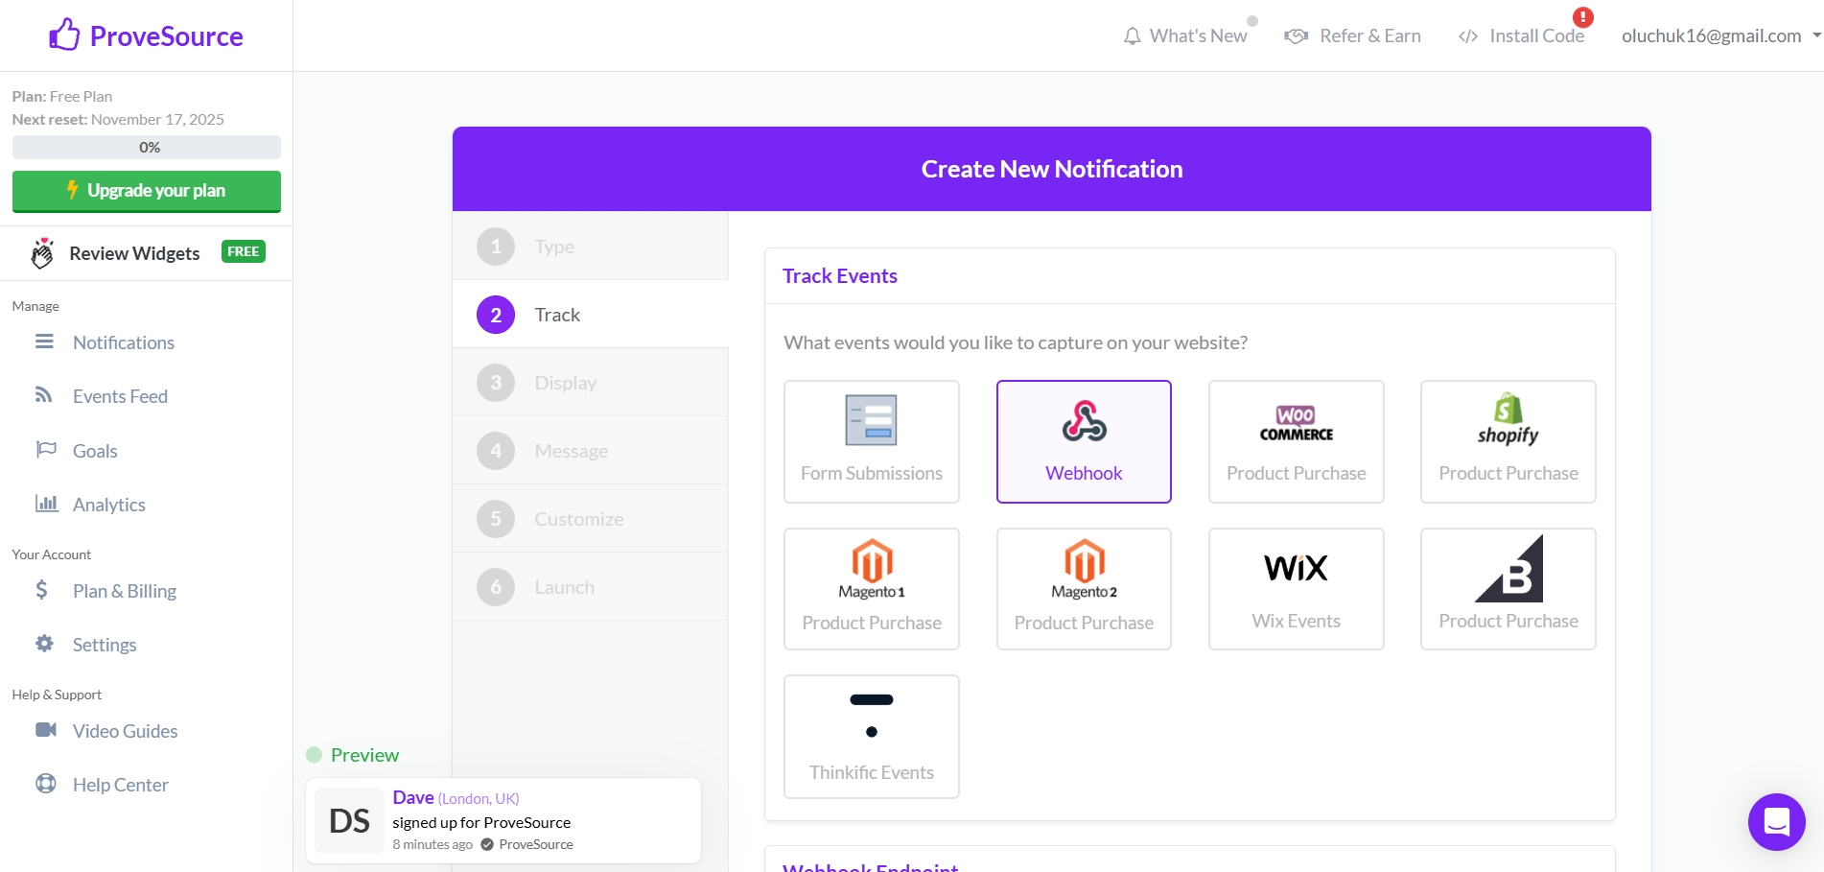Click the Upgrade your plan button
Image resolution: width=1824 pixels, height=872 pixels.
click(x=146, y=191)
